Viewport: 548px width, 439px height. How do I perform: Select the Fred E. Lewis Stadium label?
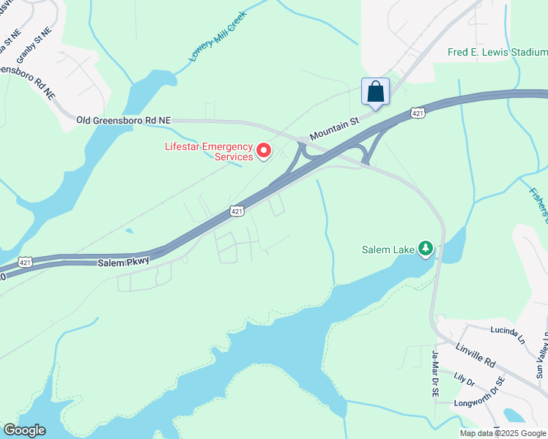pyautogui.click(x=497, y=53)
